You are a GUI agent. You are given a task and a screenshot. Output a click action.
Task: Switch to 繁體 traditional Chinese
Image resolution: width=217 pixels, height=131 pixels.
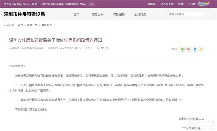180,4
